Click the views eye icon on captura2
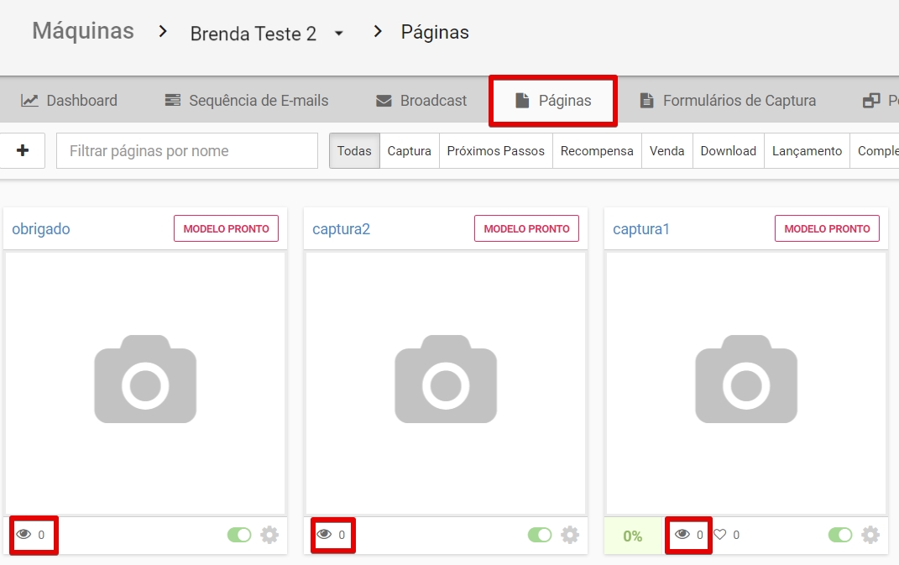899x565 pixels. 324,535
